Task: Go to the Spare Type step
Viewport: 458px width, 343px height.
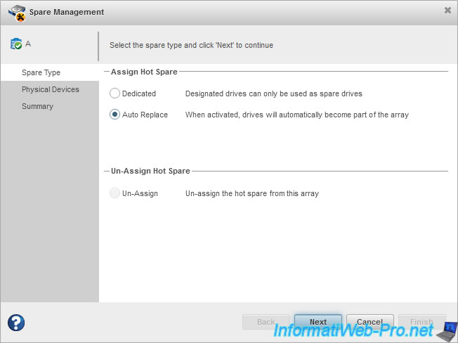Action: [x=41, y=72]
